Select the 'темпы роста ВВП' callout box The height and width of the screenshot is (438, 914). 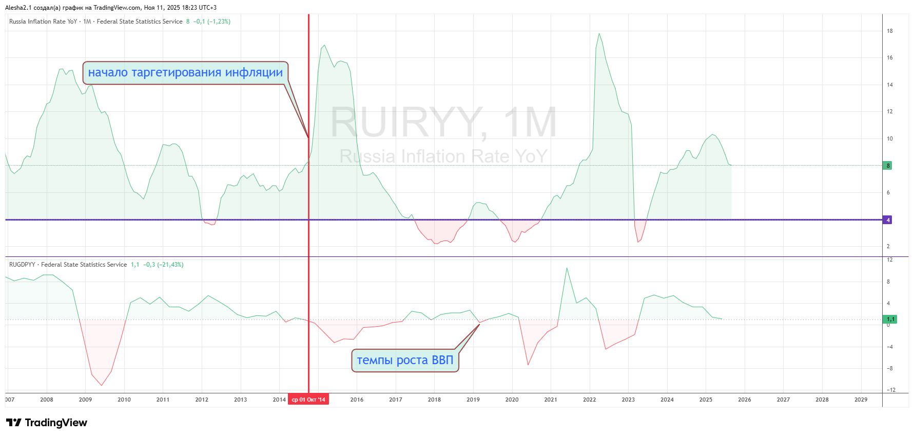pyautogui.click(x=405, y=361)
